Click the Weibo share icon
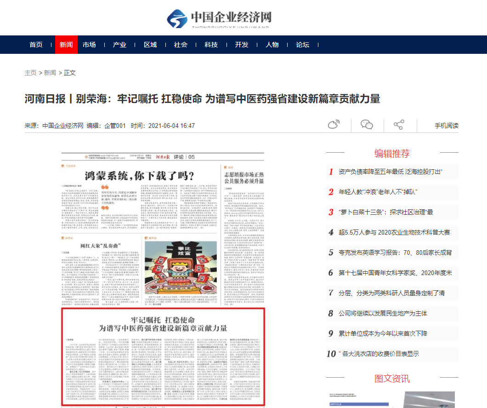The image size is (487, 408). click(334, 125)
